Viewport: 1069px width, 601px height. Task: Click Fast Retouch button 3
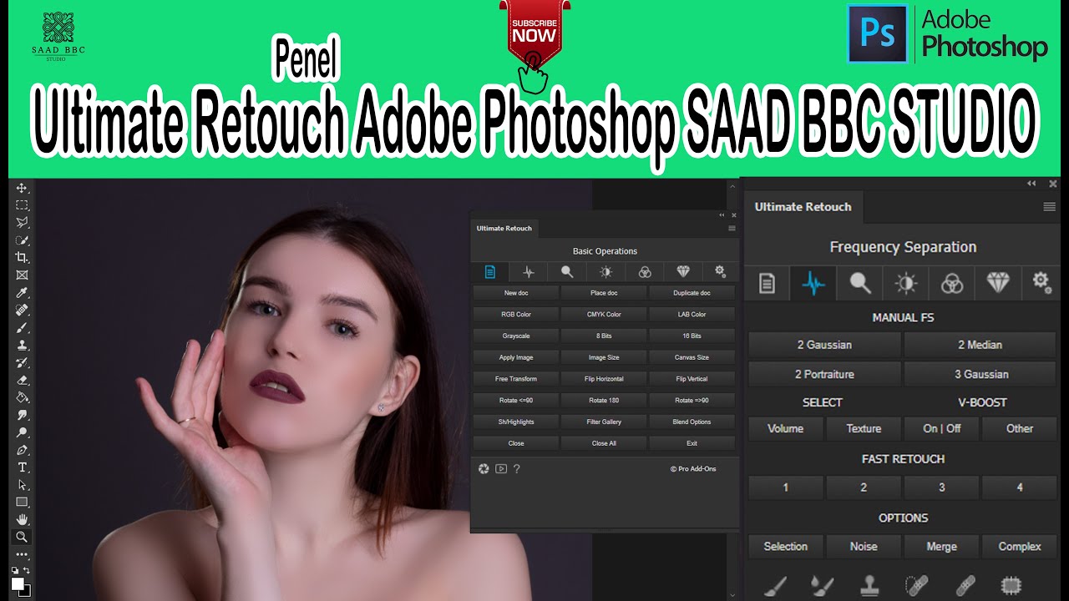click(942, 487)
